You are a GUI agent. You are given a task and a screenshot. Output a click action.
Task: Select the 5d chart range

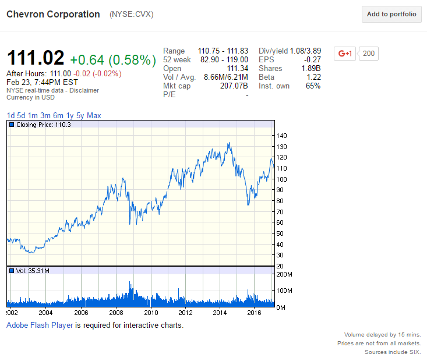point(21,116)
